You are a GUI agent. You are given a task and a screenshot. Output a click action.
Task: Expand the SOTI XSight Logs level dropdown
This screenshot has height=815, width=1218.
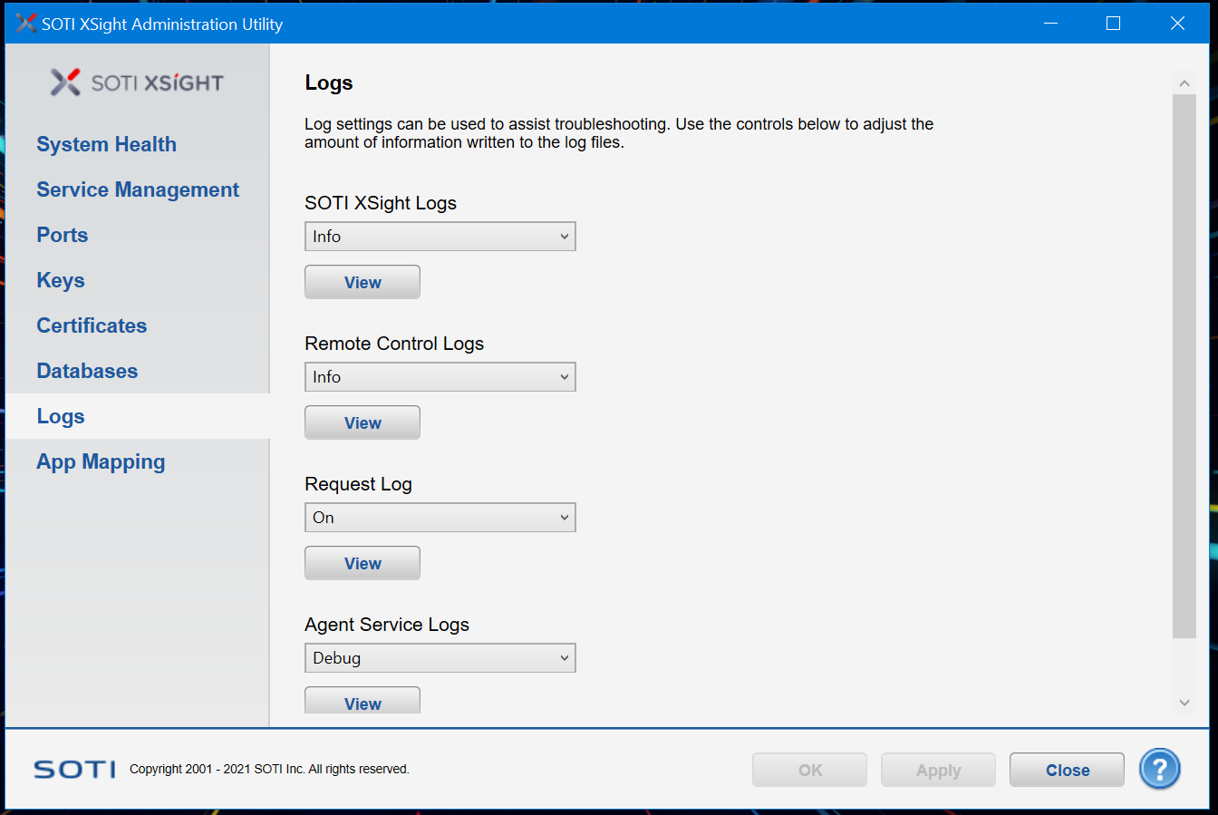point(440,237)
